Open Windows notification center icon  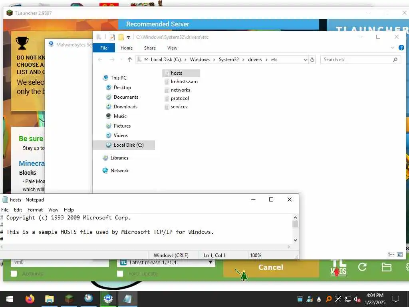396,299
